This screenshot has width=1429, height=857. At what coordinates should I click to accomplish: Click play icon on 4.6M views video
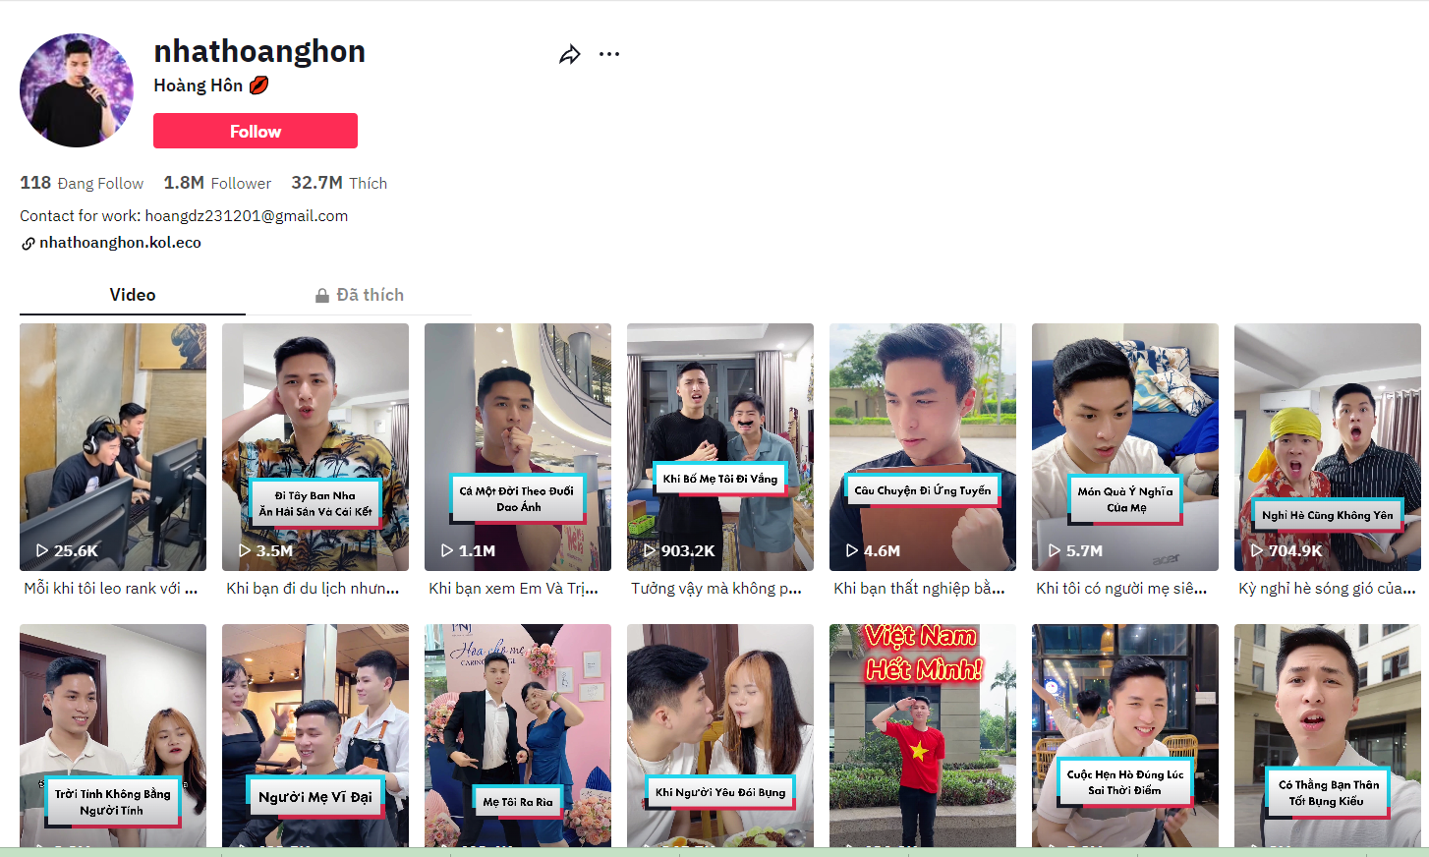(x=852, y=551)
